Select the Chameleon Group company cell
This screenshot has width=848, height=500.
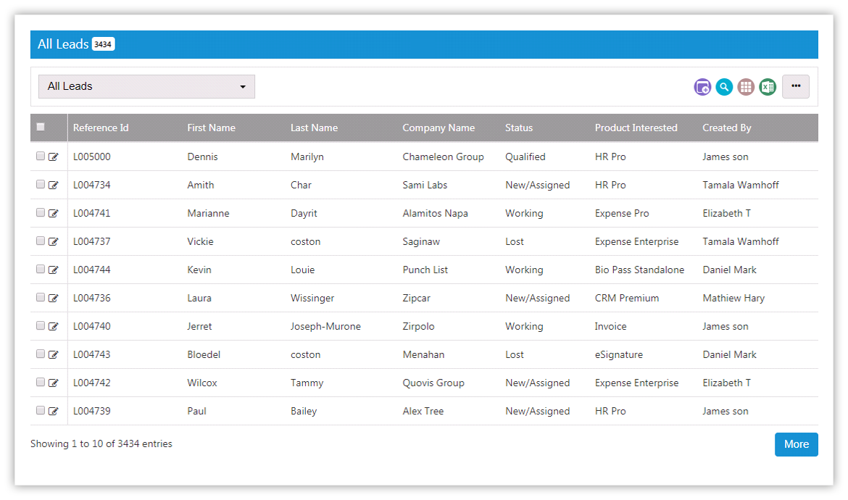[x=443, y=157]
